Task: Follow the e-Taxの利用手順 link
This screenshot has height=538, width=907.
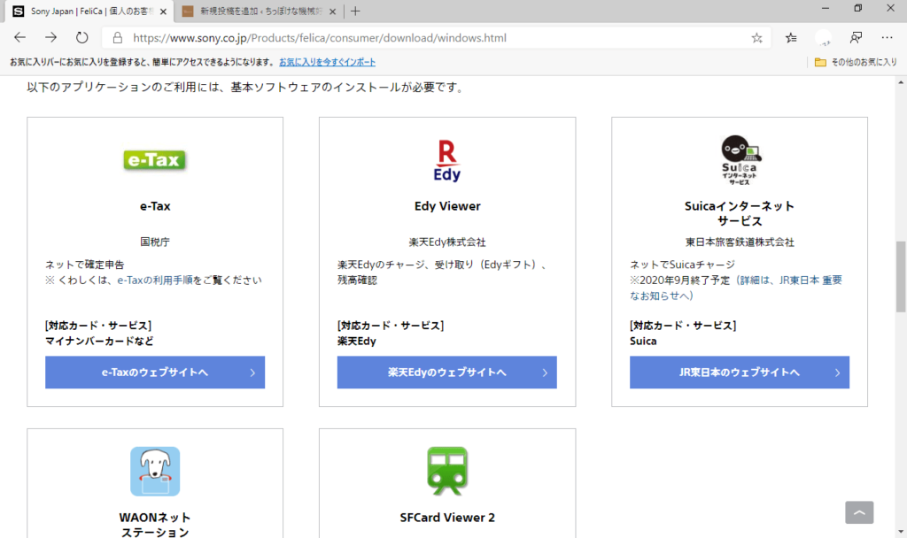Action: 155,281
